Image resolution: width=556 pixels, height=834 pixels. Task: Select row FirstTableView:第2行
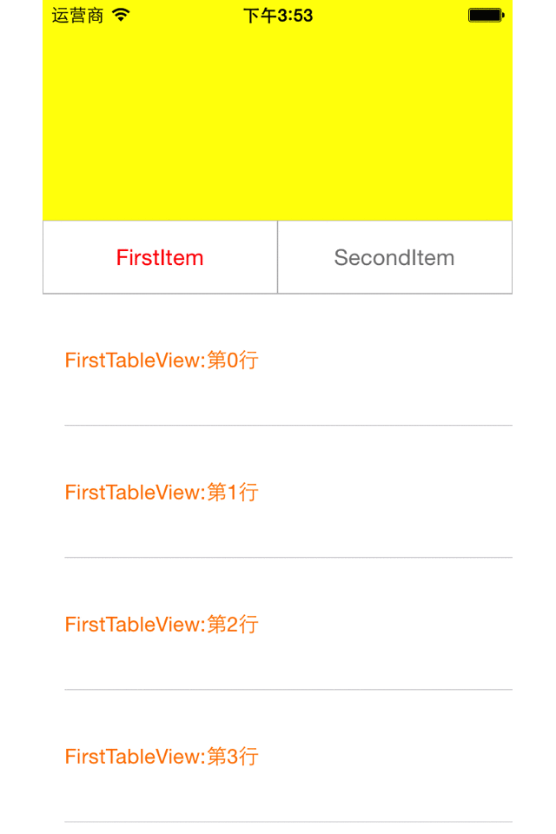161,625
